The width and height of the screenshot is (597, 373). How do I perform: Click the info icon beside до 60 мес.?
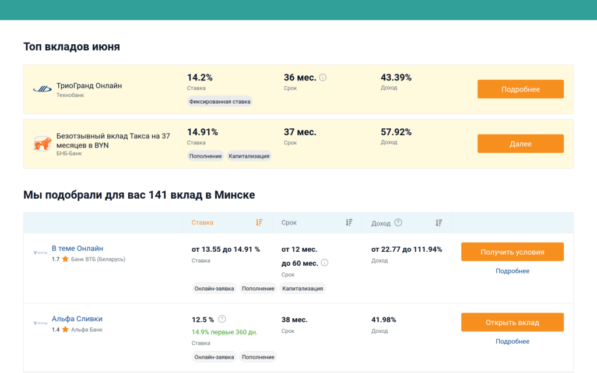point(324,263)
